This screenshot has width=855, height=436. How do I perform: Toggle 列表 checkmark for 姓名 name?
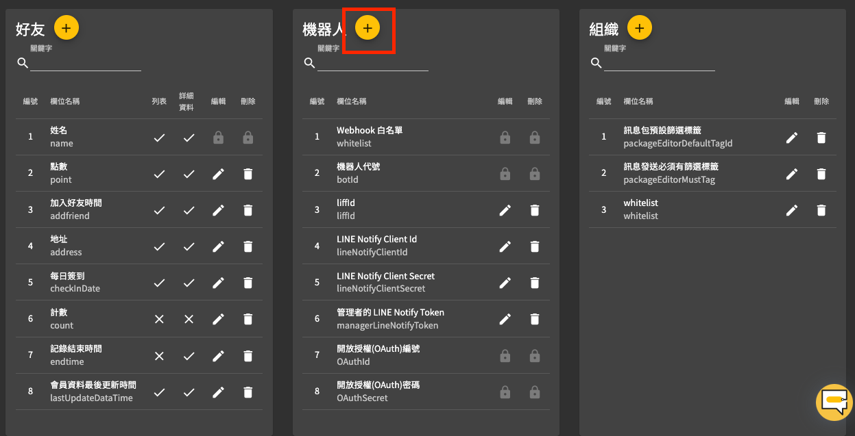click(x=159, y=138)
